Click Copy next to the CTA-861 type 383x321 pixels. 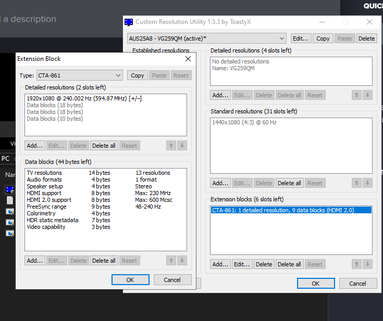[138, 75]
